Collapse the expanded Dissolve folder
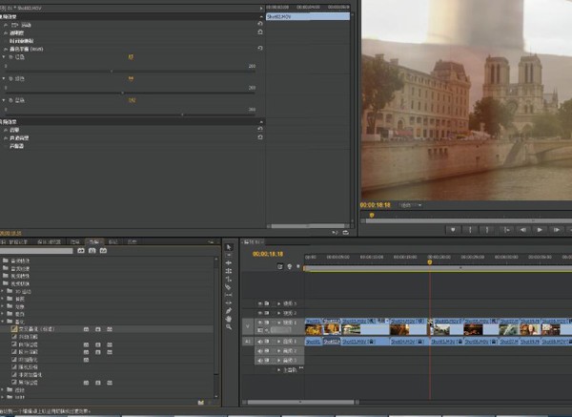 tap(3, 322)
